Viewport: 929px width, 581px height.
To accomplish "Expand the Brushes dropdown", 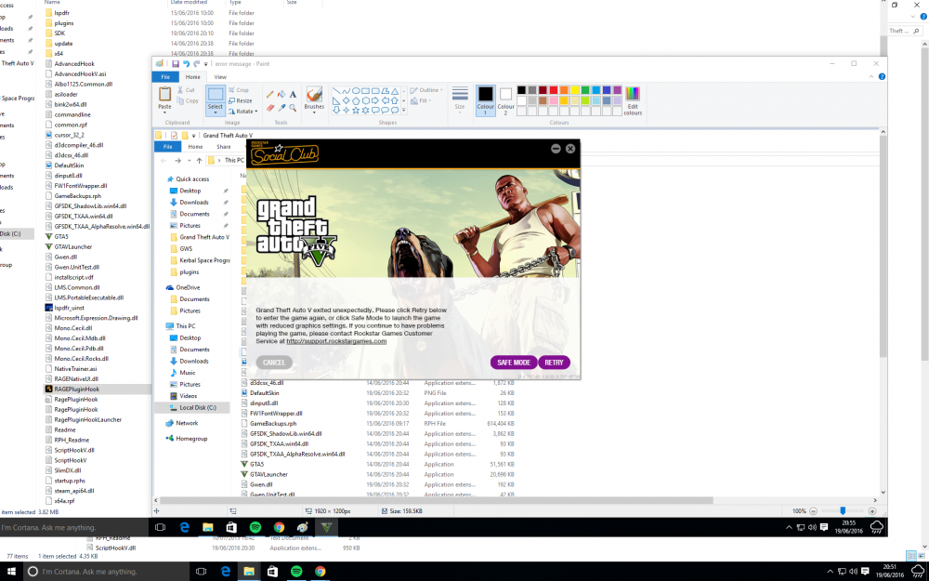I will tap(314, 112).
